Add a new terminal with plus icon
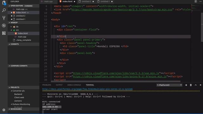 [x=186, y=85]
